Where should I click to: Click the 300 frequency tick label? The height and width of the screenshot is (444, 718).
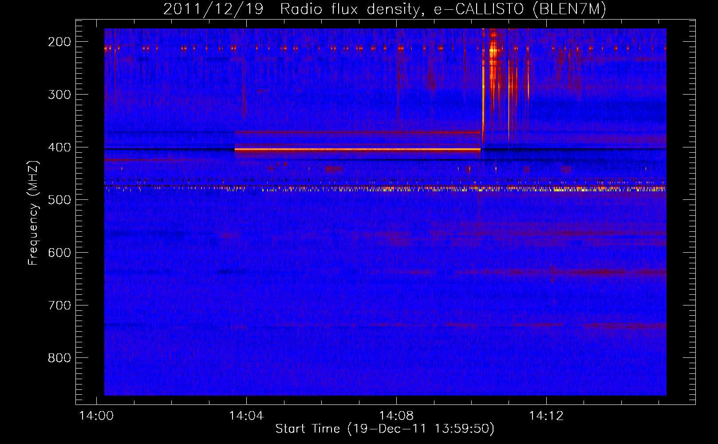pyautogui.click(x=59, y=95)
